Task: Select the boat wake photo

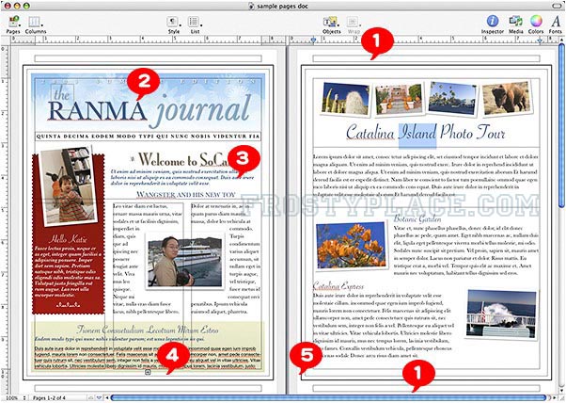Action: coord(501,314)
